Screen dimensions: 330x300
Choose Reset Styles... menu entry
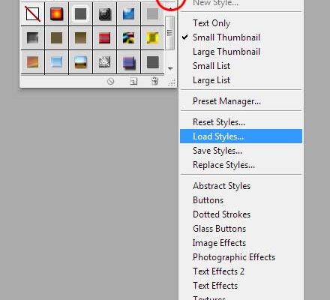(x=219, y=122)
